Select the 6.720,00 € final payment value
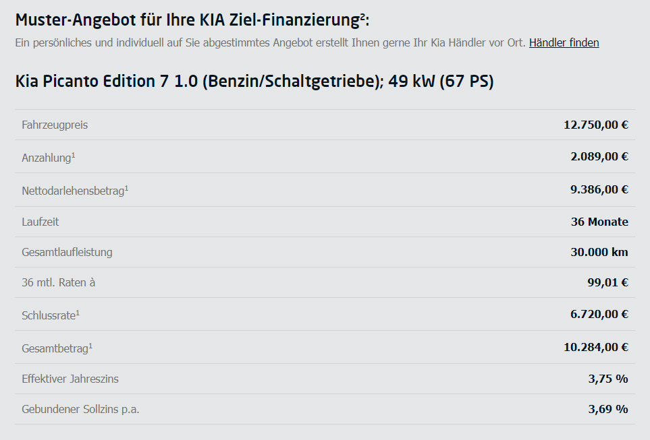650x440 pixels. pyautogui.click(x=599, y=314)
